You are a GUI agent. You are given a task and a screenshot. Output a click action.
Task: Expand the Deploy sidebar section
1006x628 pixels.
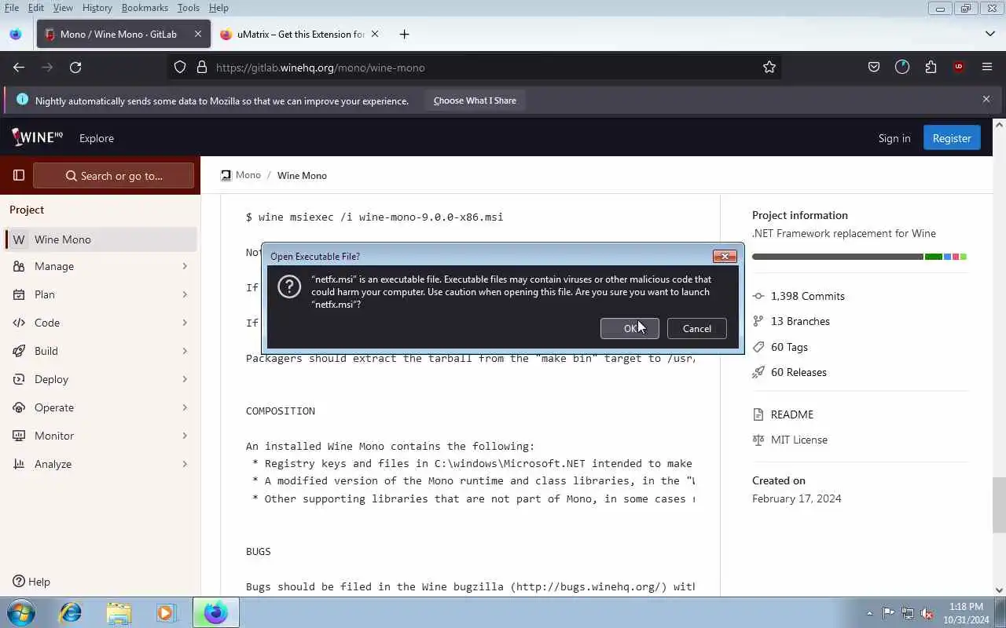click(101, 379)
